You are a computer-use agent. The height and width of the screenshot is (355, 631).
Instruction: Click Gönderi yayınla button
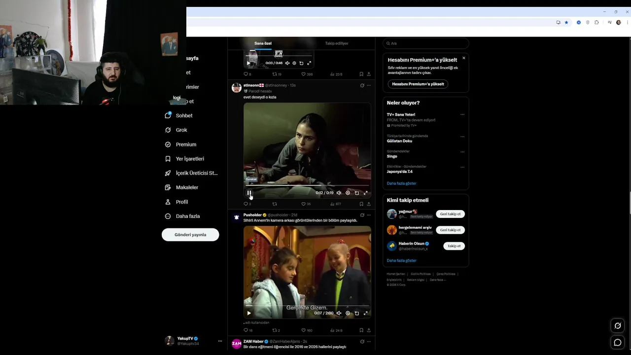pos(190,235)
